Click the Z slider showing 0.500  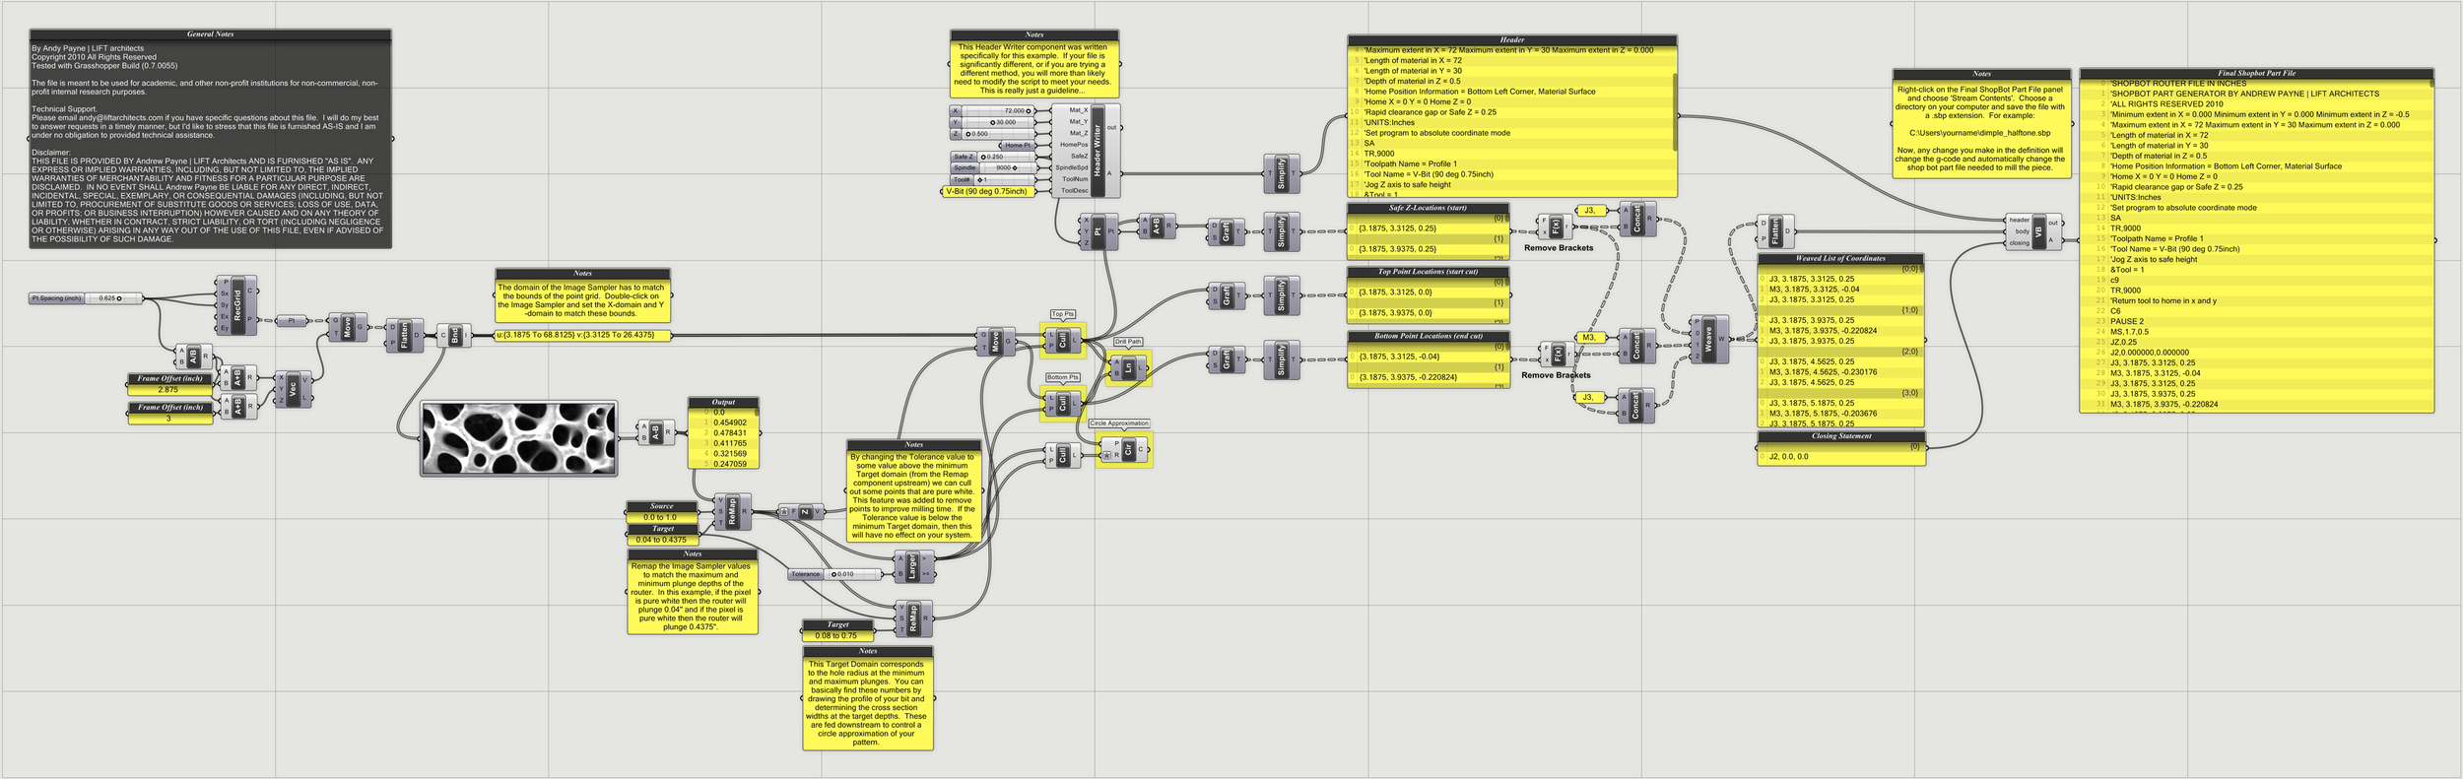point(992,134)
